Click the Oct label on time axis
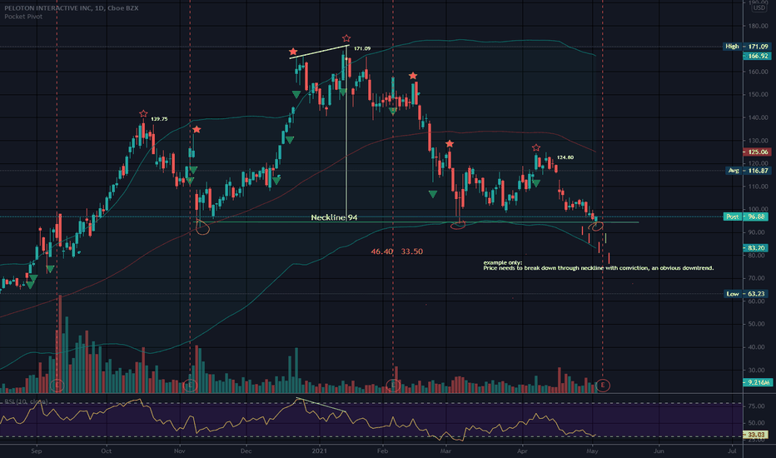Viewport: 776px width, 458px height. pyautogui.click(x=106, y=451)
